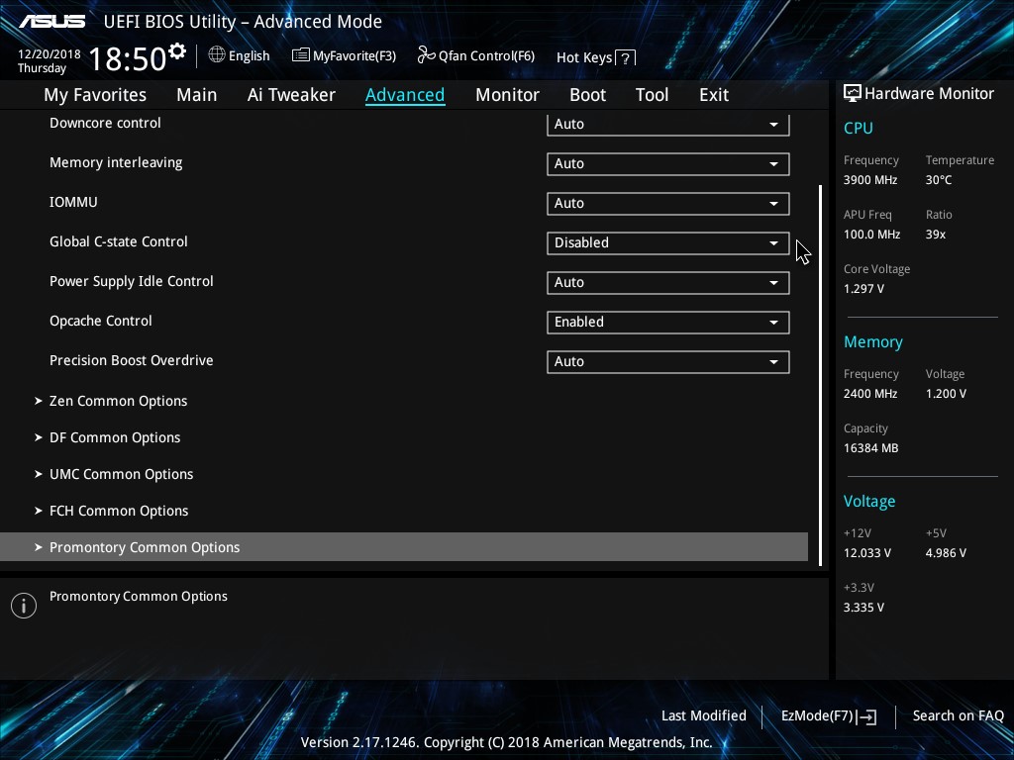
Task: Switch to Main tab
Action: pyautogui.click(x=197, y=95)
